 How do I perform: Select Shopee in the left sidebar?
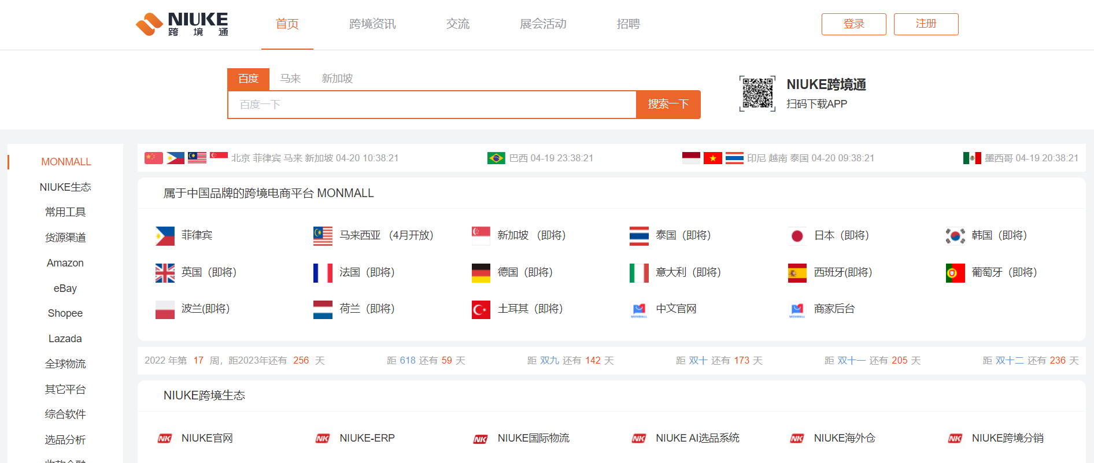(66, 313)
